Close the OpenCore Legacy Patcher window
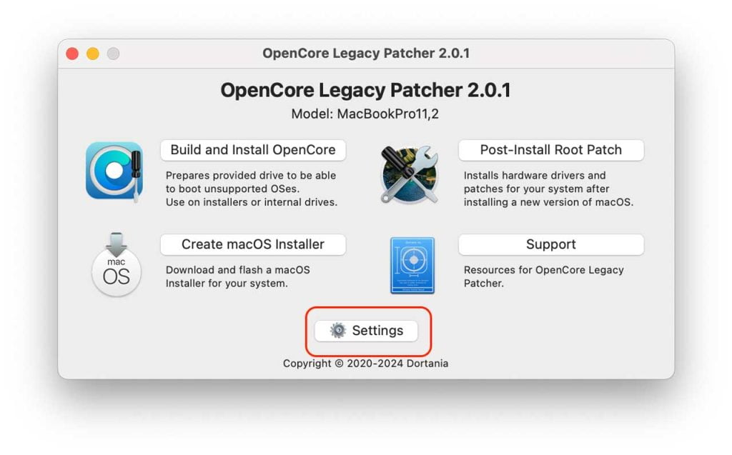 tap(72, 54)
